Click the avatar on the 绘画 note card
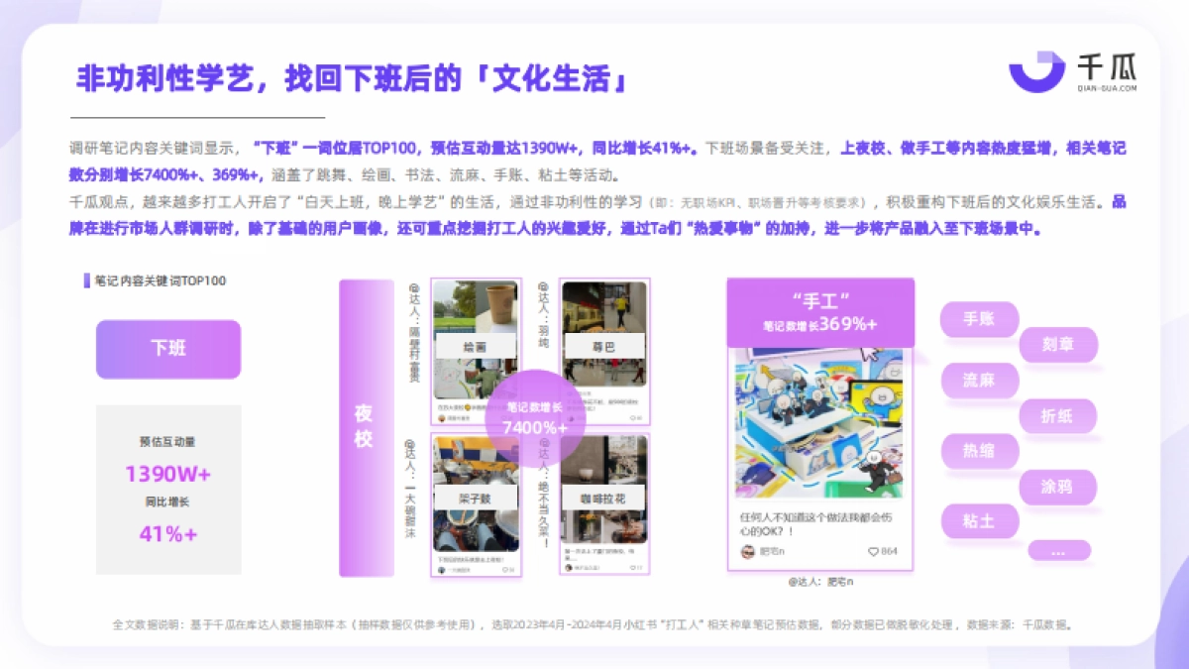 click(441, 419)
